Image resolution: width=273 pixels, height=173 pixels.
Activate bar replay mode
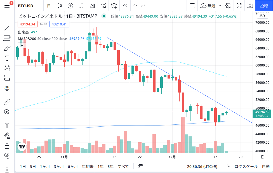(125, 6)
